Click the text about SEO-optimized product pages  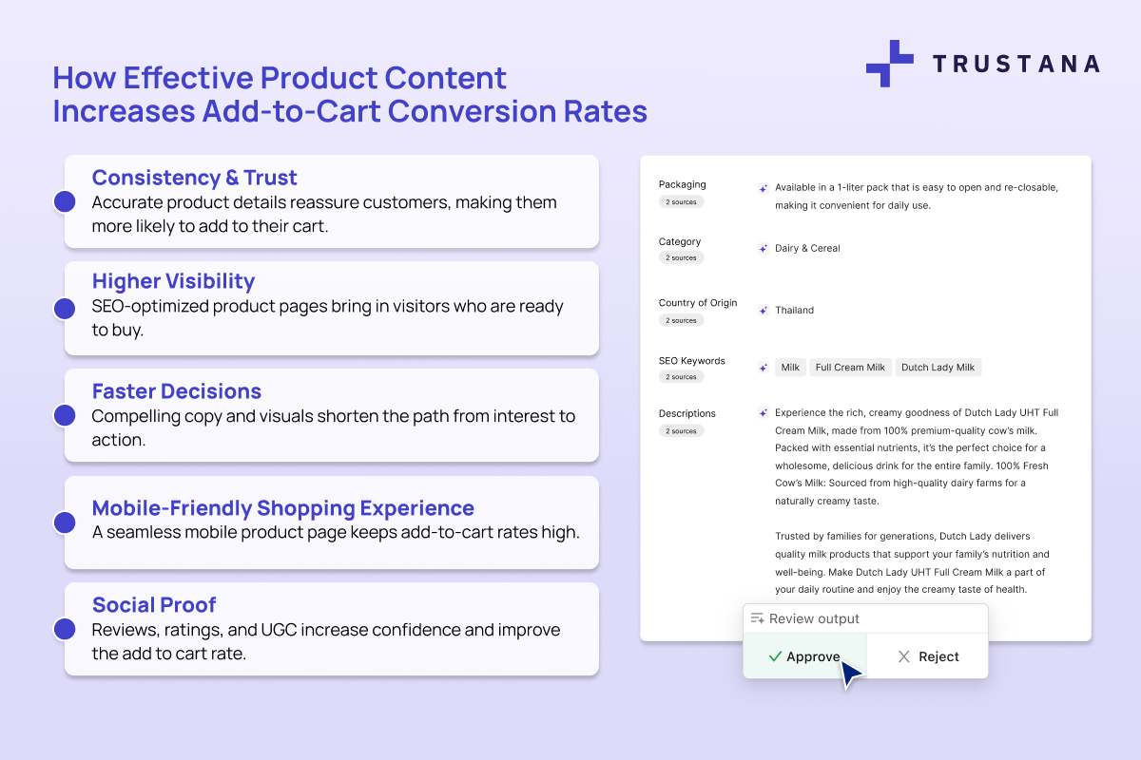[328, 318]
